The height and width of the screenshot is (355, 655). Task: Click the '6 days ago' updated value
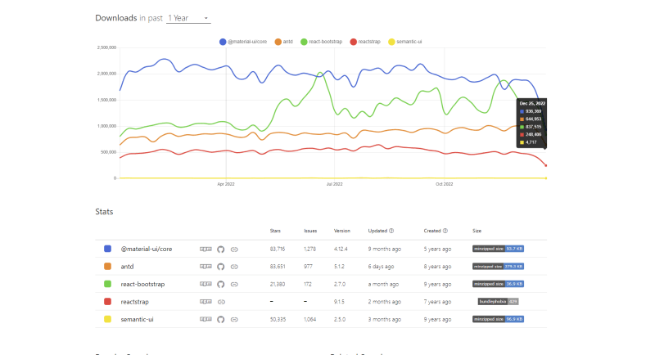click(x=381, y=267)
